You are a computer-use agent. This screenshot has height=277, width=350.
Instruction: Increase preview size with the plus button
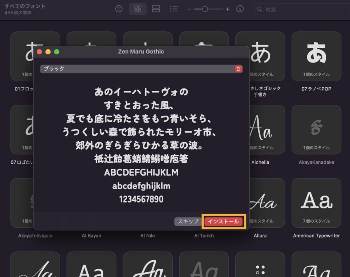pos(227,9)
